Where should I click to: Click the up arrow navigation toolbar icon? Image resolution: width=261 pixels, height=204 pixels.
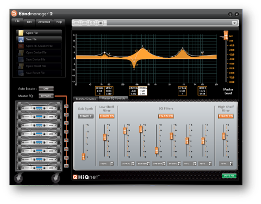tap(92, 23)
